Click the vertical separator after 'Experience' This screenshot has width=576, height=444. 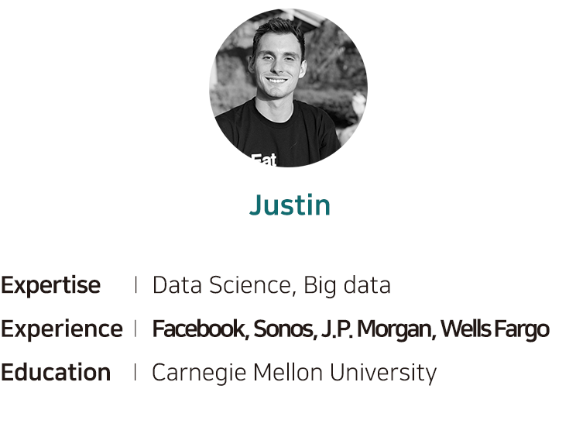(x=135, y=329)
